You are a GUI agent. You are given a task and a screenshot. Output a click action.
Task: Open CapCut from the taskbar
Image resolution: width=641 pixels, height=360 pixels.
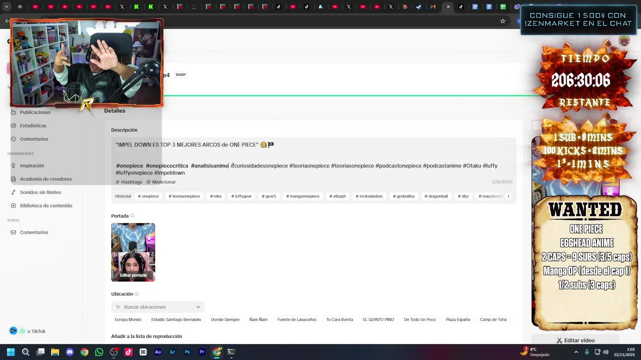click(143, 352)
